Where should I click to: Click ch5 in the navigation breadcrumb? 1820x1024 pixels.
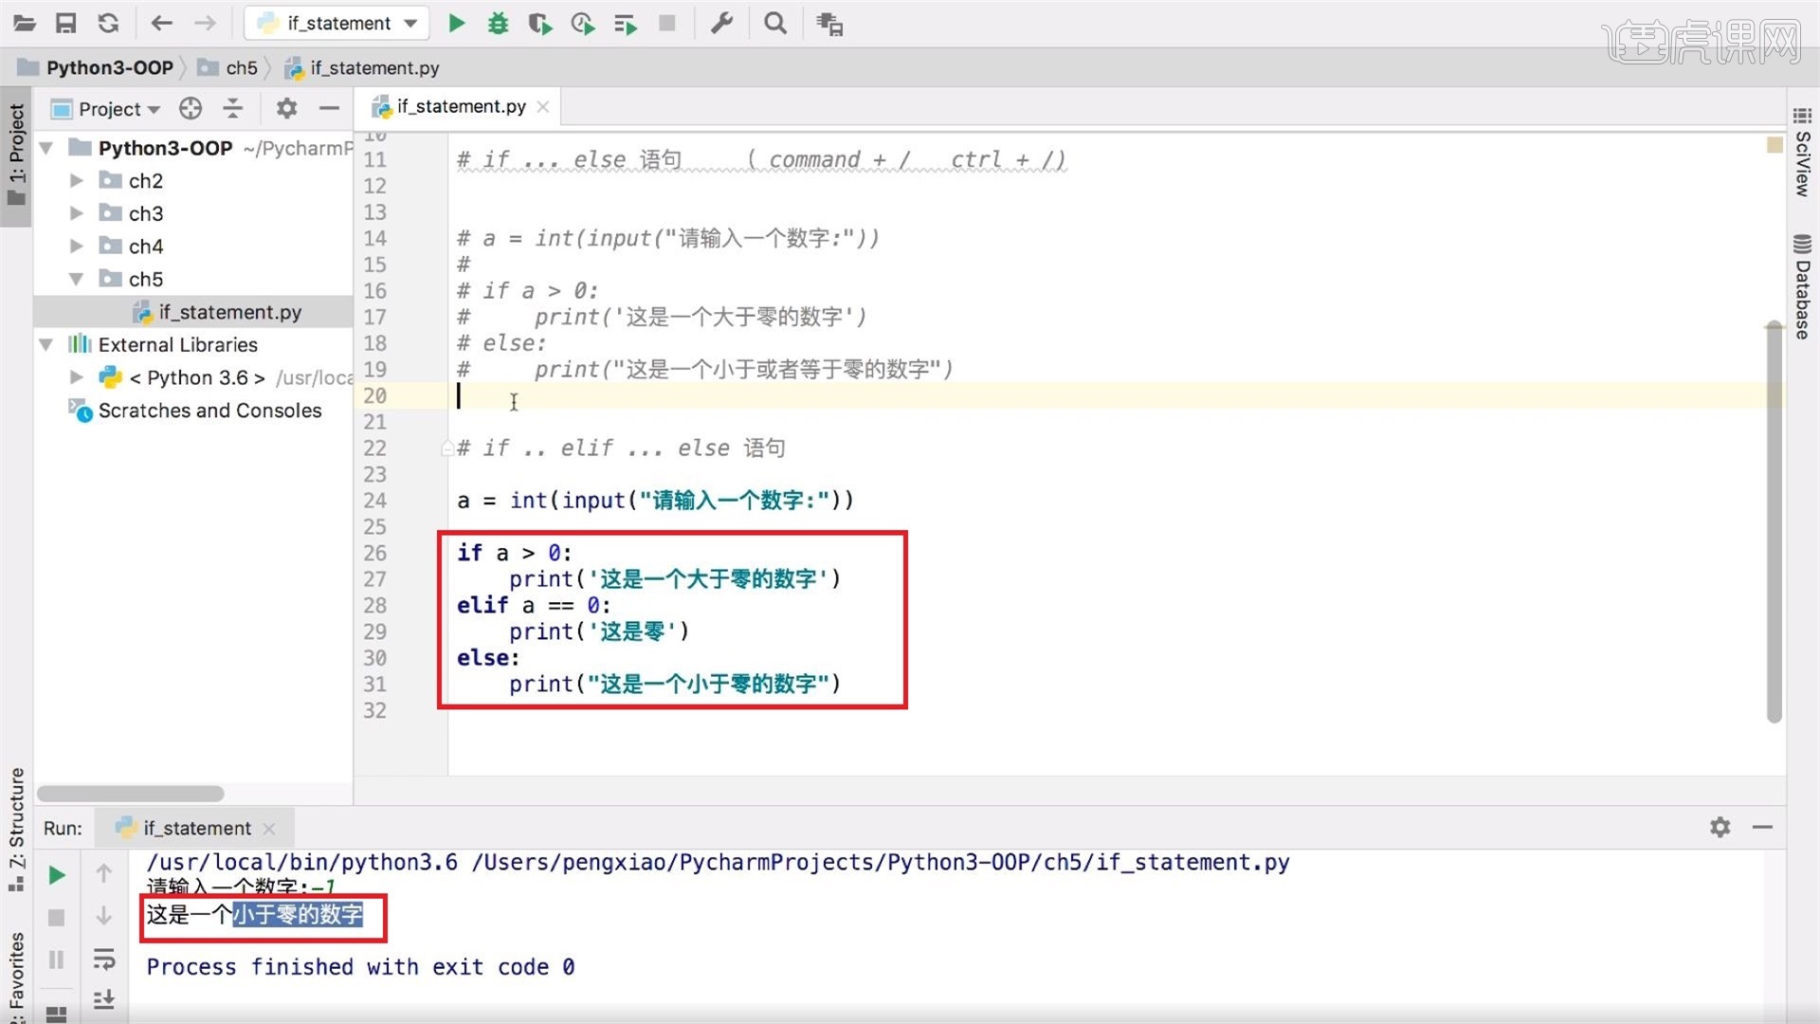point(242,67)
